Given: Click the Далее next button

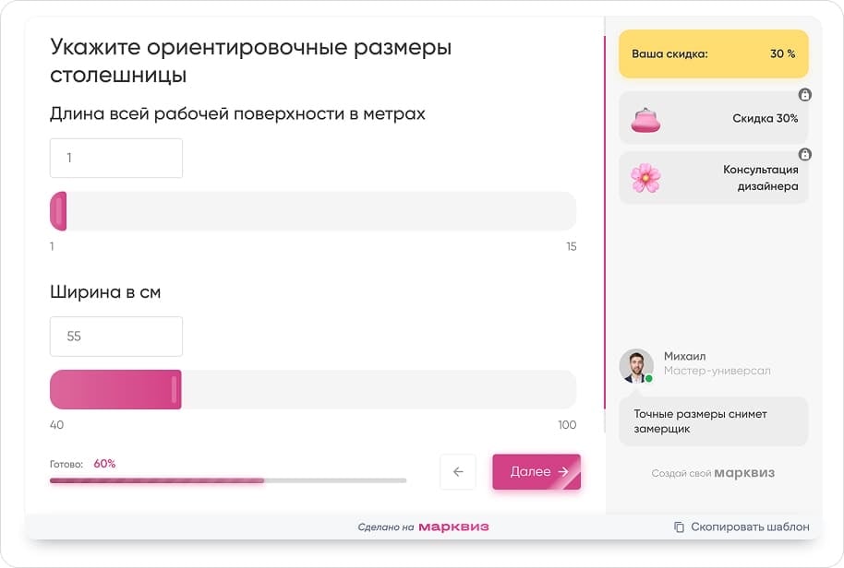Looking at the screenshot, I should [x=537, y=472].
